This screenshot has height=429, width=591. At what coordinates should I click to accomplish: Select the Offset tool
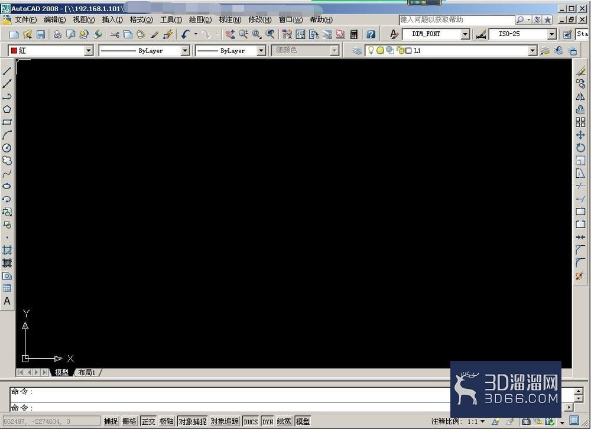[580, 109]
